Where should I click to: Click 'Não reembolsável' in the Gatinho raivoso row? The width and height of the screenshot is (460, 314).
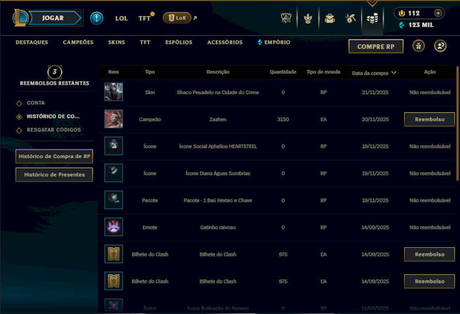click(x=430, y=227)
